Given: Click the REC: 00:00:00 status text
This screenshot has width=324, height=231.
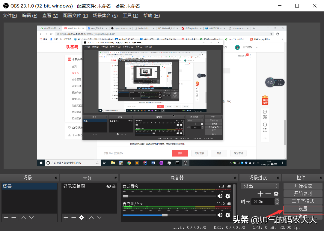Looking at the screenshot, I should click(x=229, y=227).
